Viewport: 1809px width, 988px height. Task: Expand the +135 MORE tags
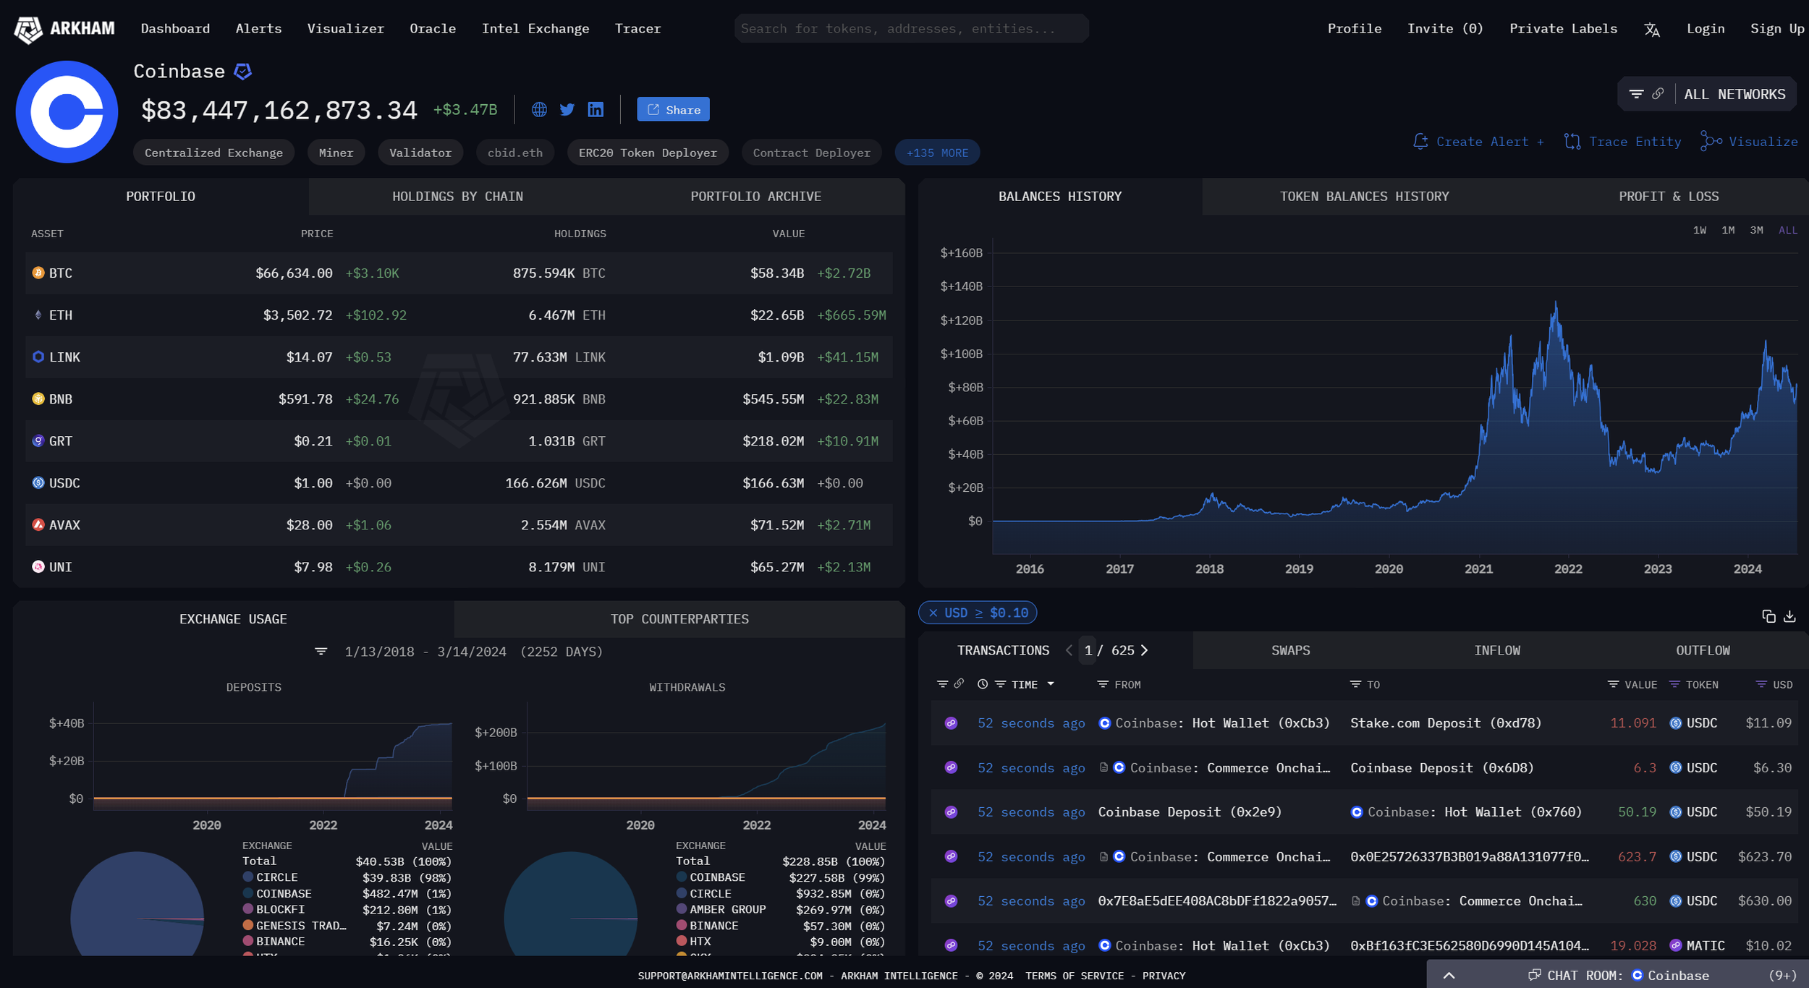point(937,153)
